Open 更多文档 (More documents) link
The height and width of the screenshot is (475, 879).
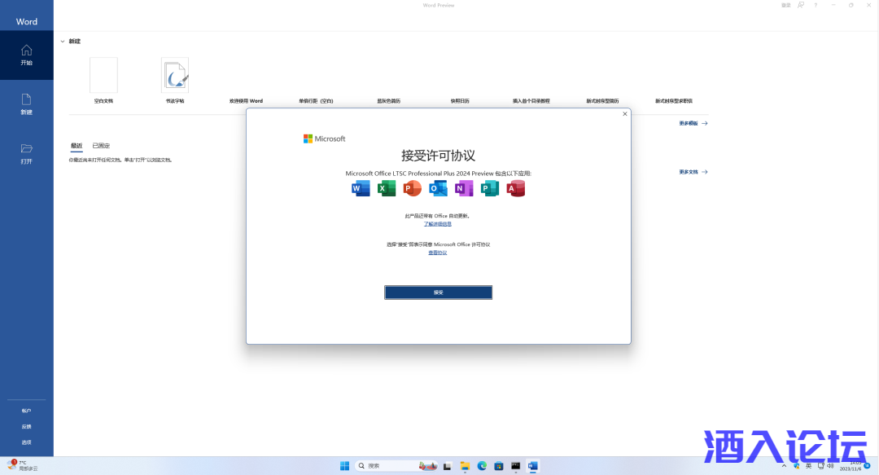tap(693, 172)
